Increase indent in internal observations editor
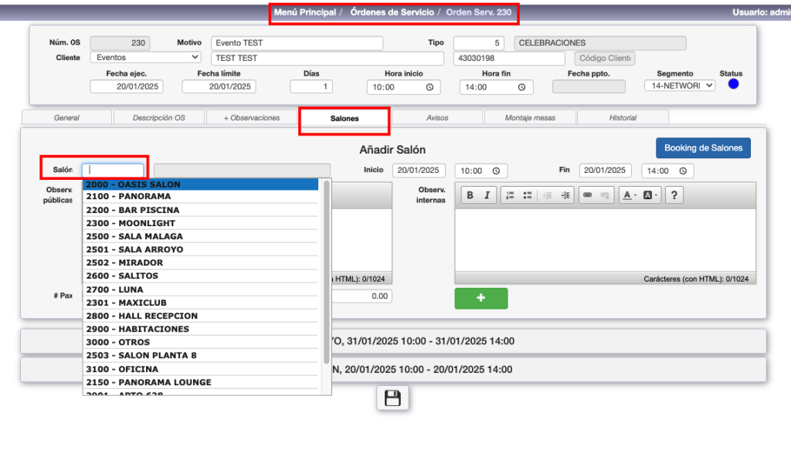This screenshot has height=460, width=791. pos(565,196)
